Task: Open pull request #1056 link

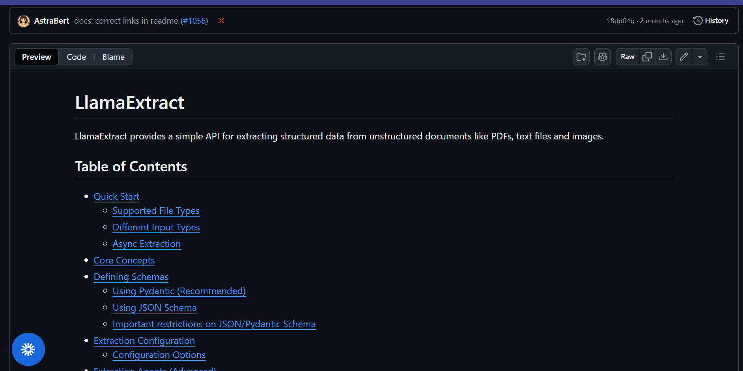Action: point(194,21)
